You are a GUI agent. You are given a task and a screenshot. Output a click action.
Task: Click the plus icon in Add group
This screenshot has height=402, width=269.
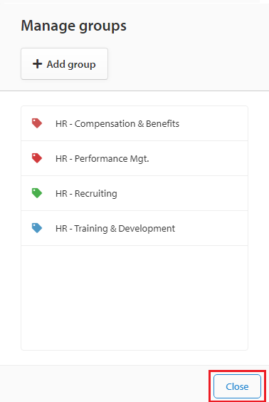pos(38,64)
